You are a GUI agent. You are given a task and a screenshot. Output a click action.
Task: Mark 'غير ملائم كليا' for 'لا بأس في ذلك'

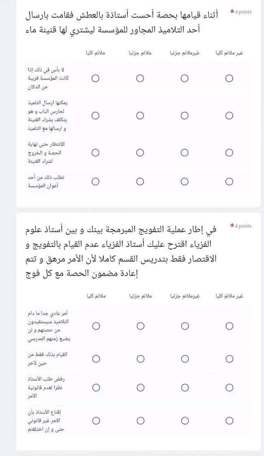(229, 78)
